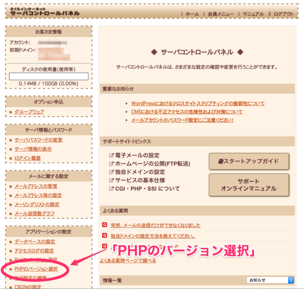Open 突然、メールの送信だけができなくなりました FAQ
This screenshot has width=304, height=289.
(156, 225)
